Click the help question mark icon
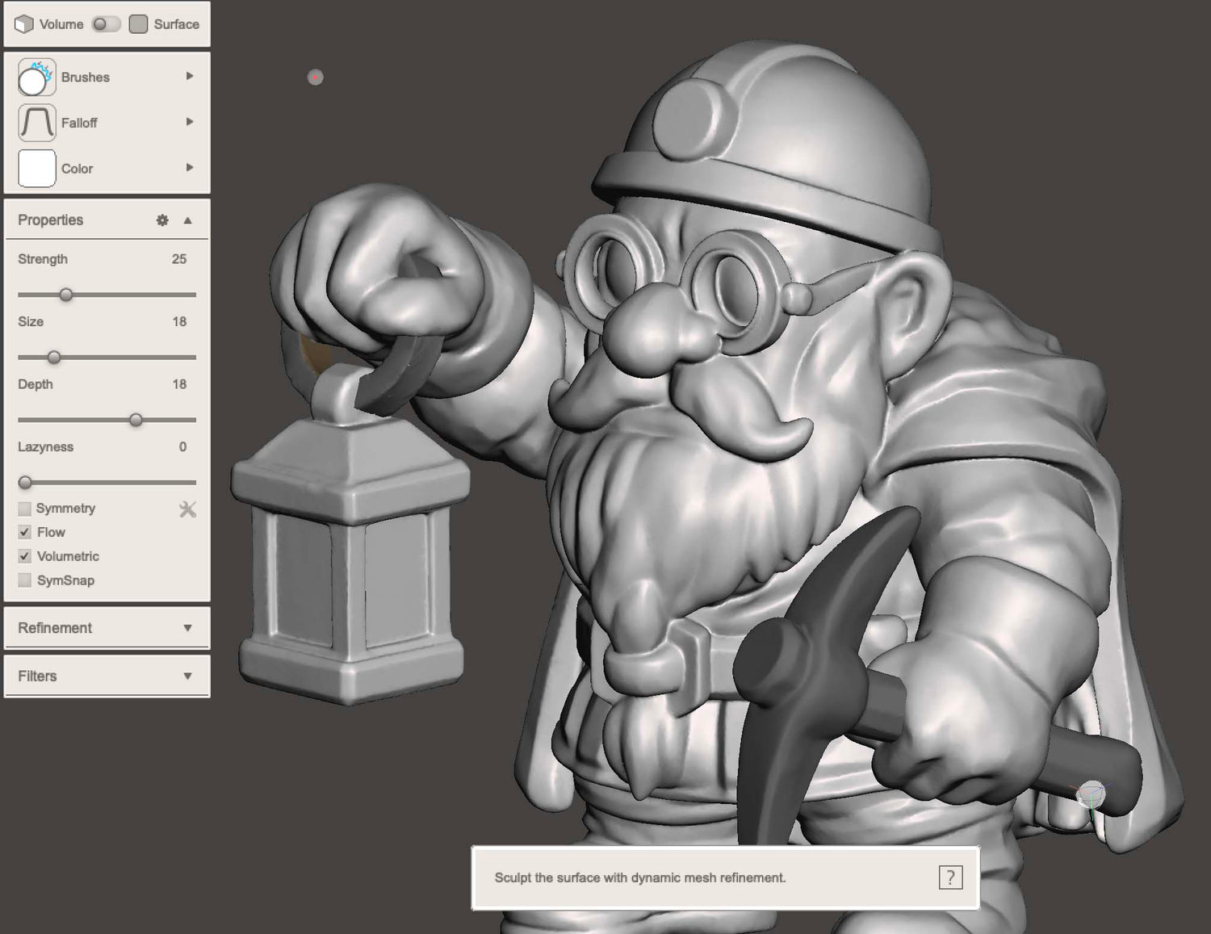The width and height of the screenshot is (1211, 934). pos(950,877)
